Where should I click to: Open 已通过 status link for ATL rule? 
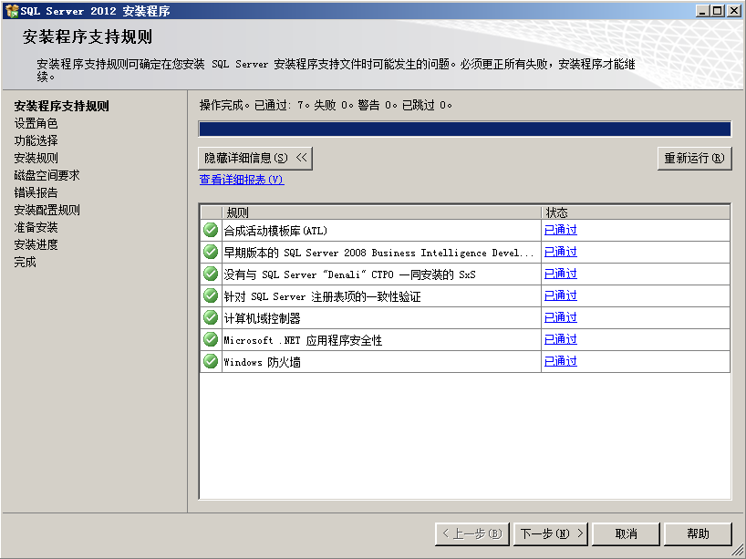click(x=561, y=231)
